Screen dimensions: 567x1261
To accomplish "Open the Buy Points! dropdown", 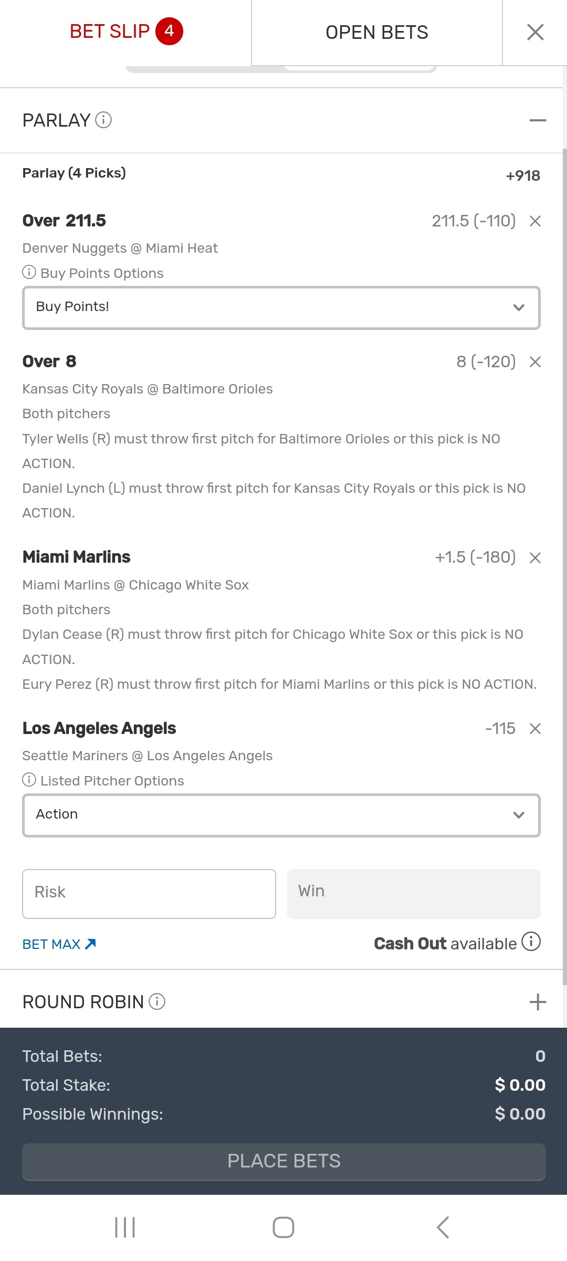I will tap(281, 308).
